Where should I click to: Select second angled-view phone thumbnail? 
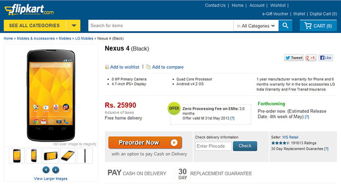(34, 156)
